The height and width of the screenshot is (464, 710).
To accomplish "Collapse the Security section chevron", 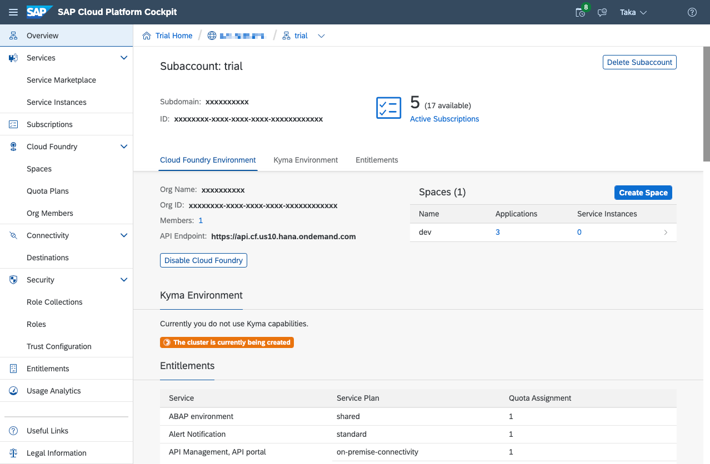I will [124, 280].
